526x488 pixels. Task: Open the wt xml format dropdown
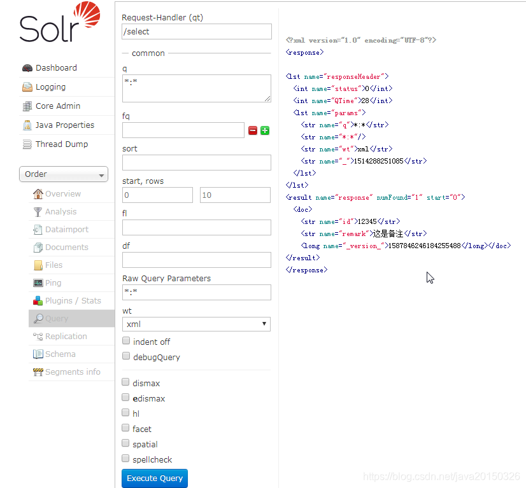[196, 324]
